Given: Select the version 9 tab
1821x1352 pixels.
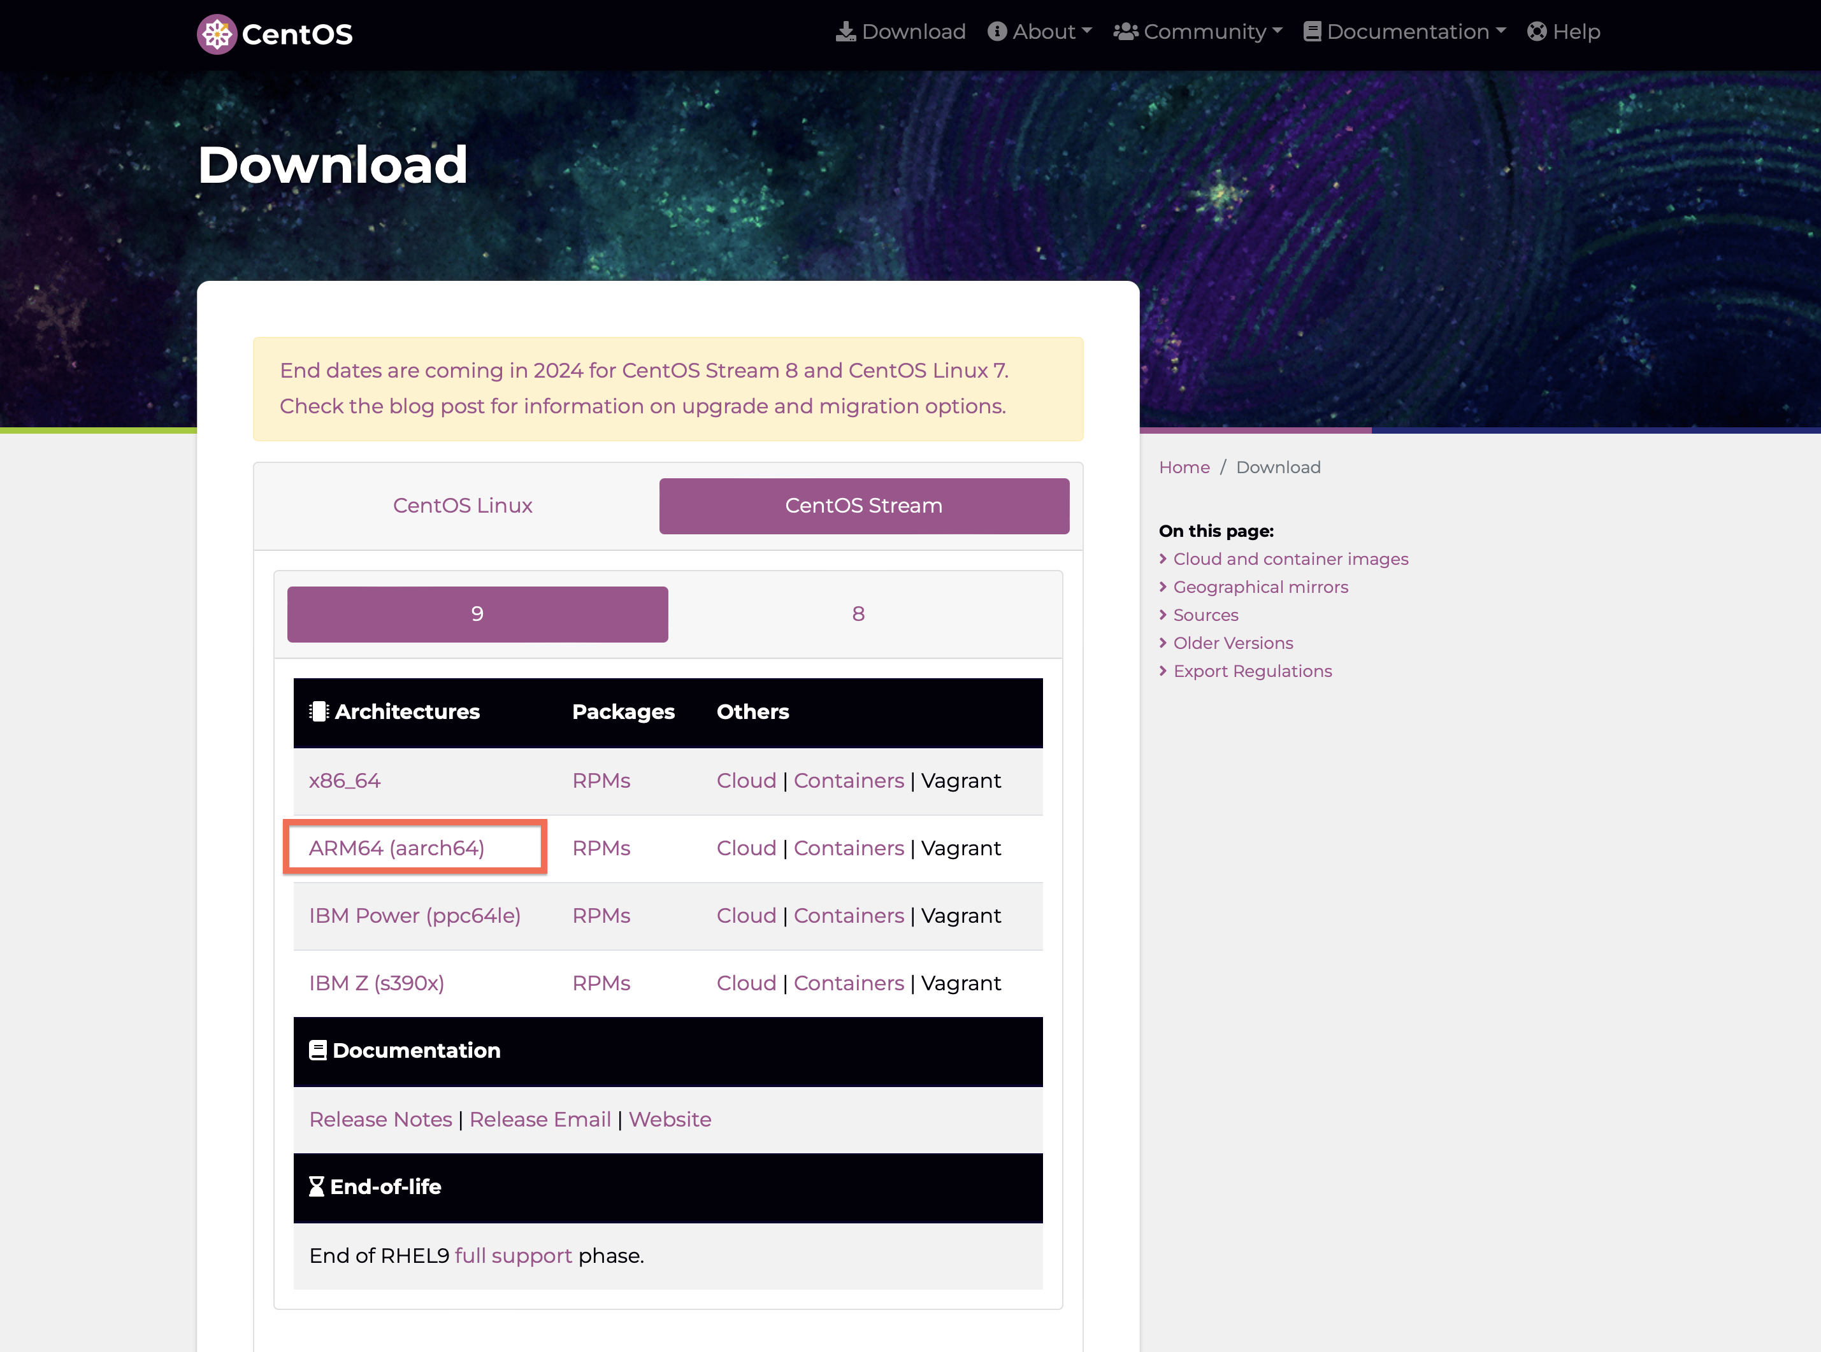Looking at the screenshot, I should pos(477,614).
